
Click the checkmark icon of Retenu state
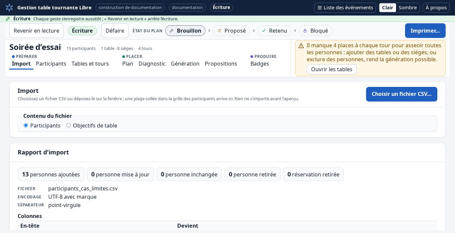click(x=264, y=31)
